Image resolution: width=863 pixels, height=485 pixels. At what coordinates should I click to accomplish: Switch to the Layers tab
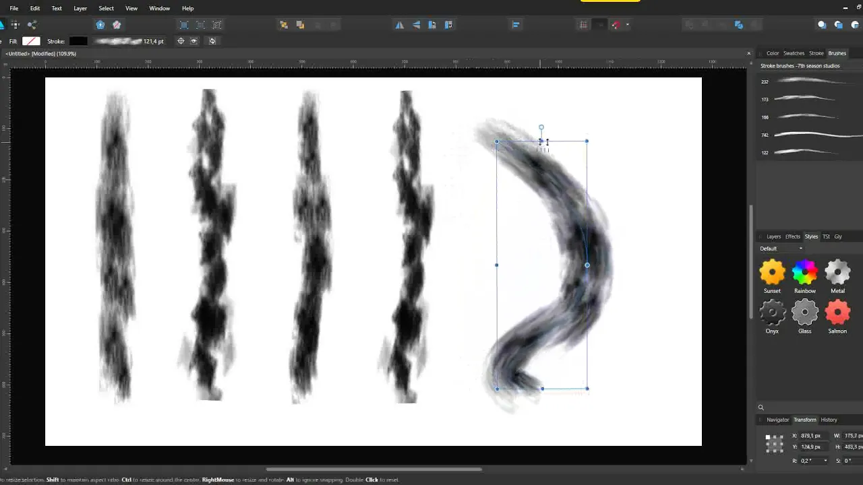tap(773, 236)
